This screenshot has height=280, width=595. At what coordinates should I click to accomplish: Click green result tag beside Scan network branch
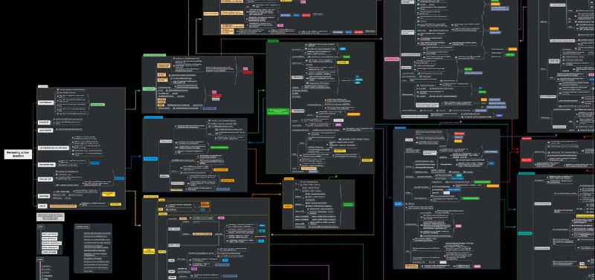coord(97,105)
